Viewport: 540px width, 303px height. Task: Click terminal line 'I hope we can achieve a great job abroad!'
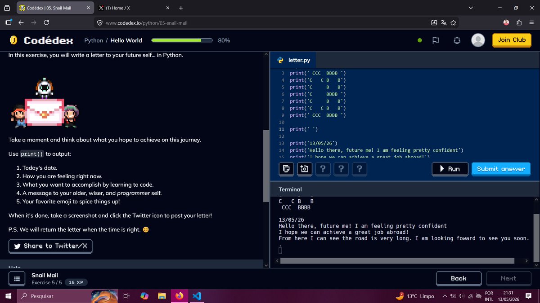tap(343, 232)
